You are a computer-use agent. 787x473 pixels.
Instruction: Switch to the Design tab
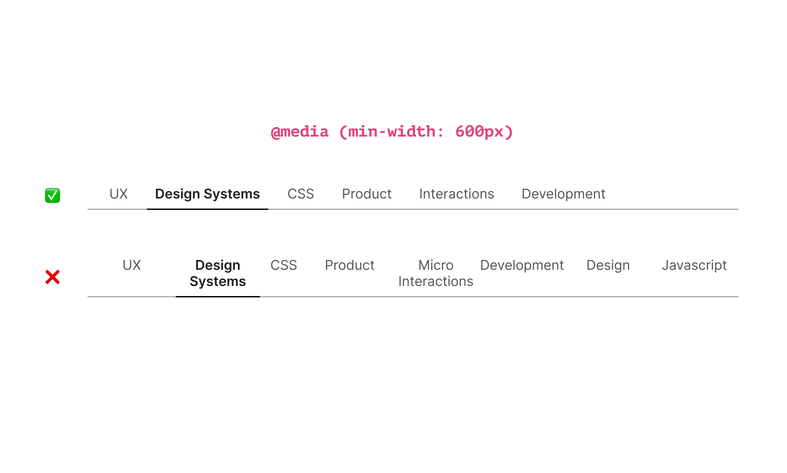click(x=608, y=265)
